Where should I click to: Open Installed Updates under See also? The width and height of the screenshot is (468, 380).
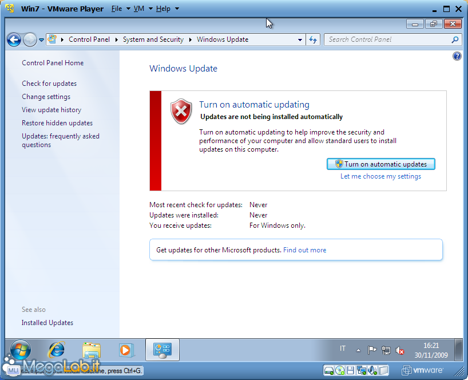coord(47,323)
